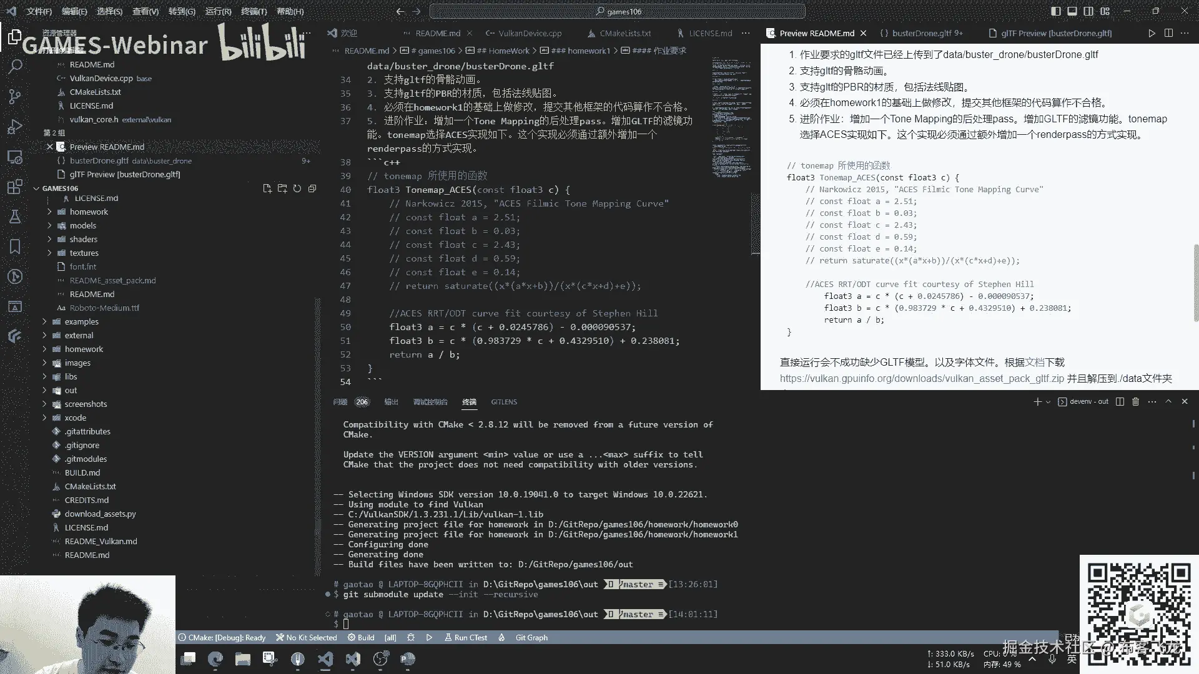Open the new terminal launch profile dropdown

(1048, 402)
